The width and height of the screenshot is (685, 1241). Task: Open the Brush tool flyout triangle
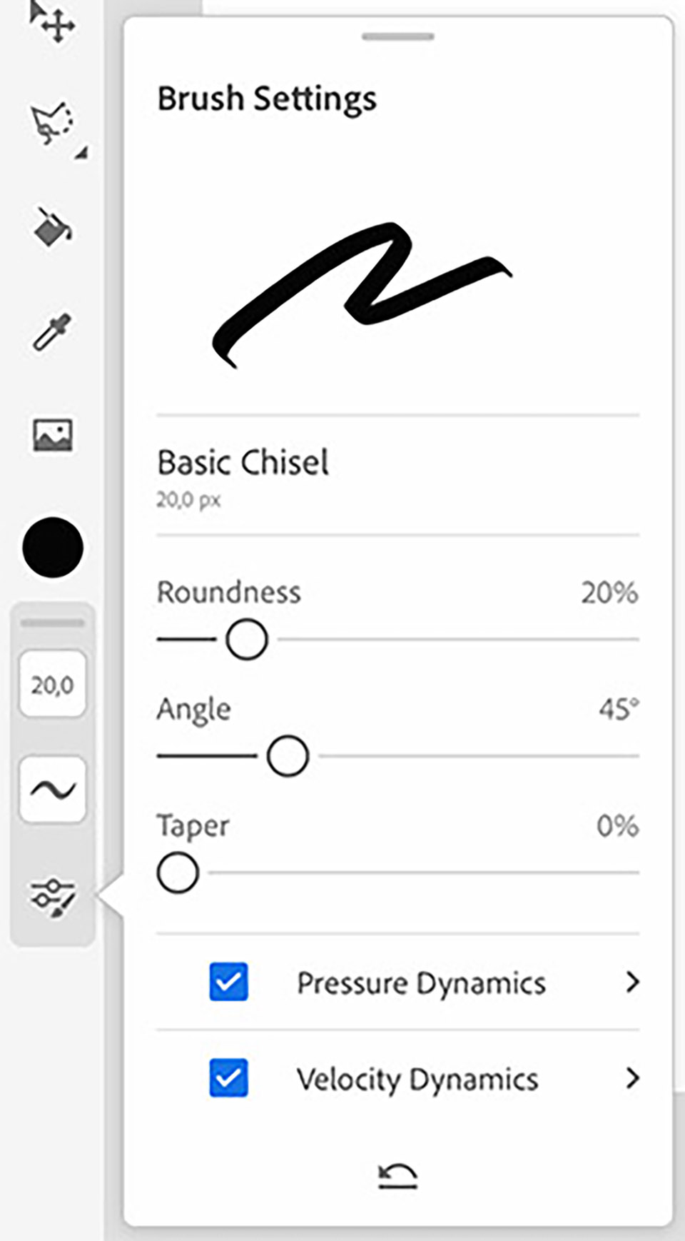83,151
